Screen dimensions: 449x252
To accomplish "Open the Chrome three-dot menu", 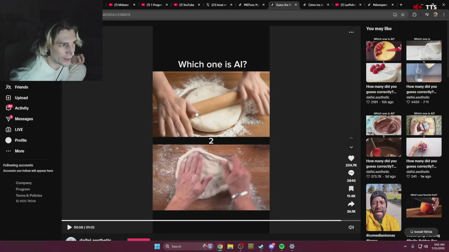I will click(444, 15).
